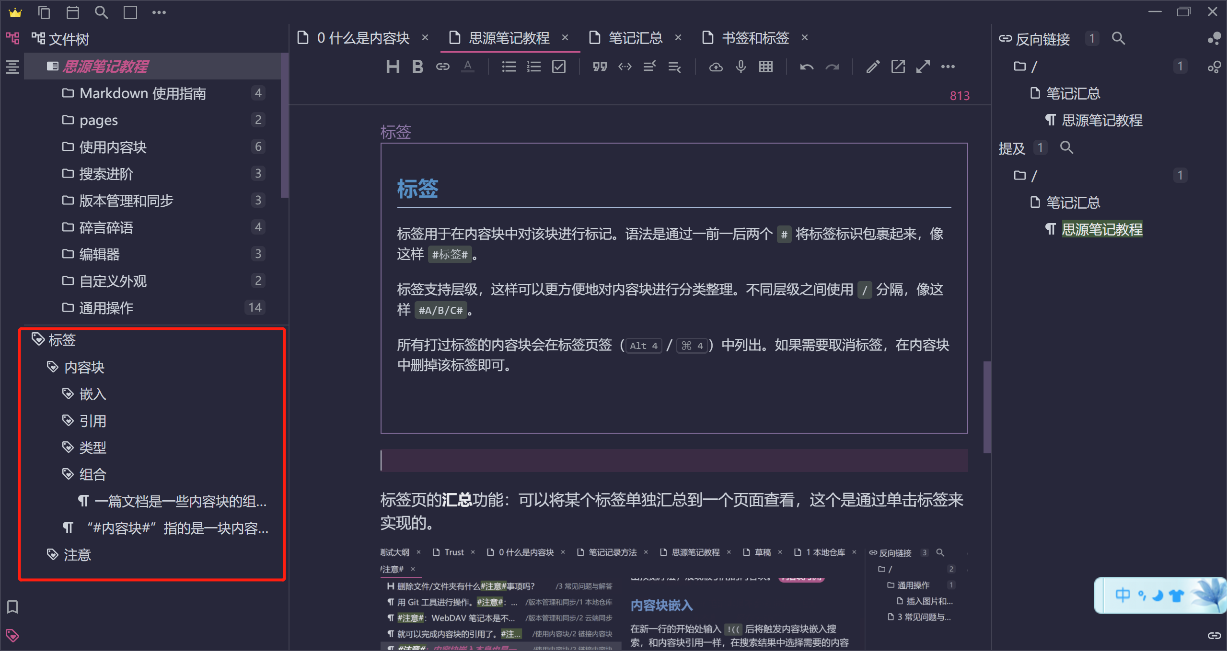
Task: Open tags panel from bottom-left tag icon
Action: pyautogui.click(x=12, y=635)
